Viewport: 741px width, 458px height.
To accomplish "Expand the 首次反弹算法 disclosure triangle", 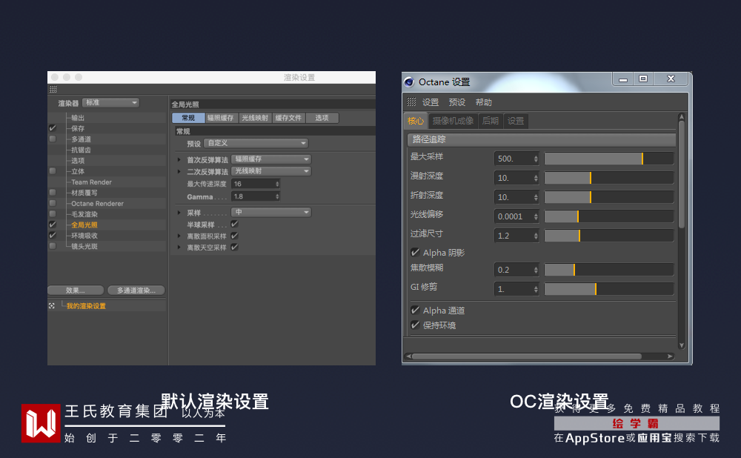I will 179,160.
